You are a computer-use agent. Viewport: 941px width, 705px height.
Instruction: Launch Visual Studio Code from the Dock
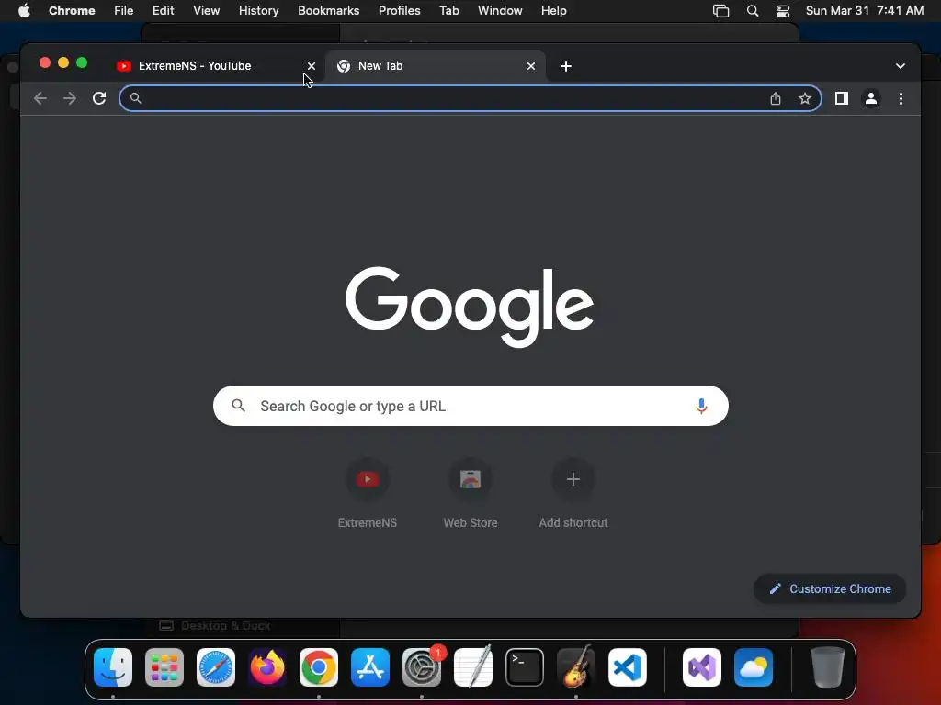point(627,667)
